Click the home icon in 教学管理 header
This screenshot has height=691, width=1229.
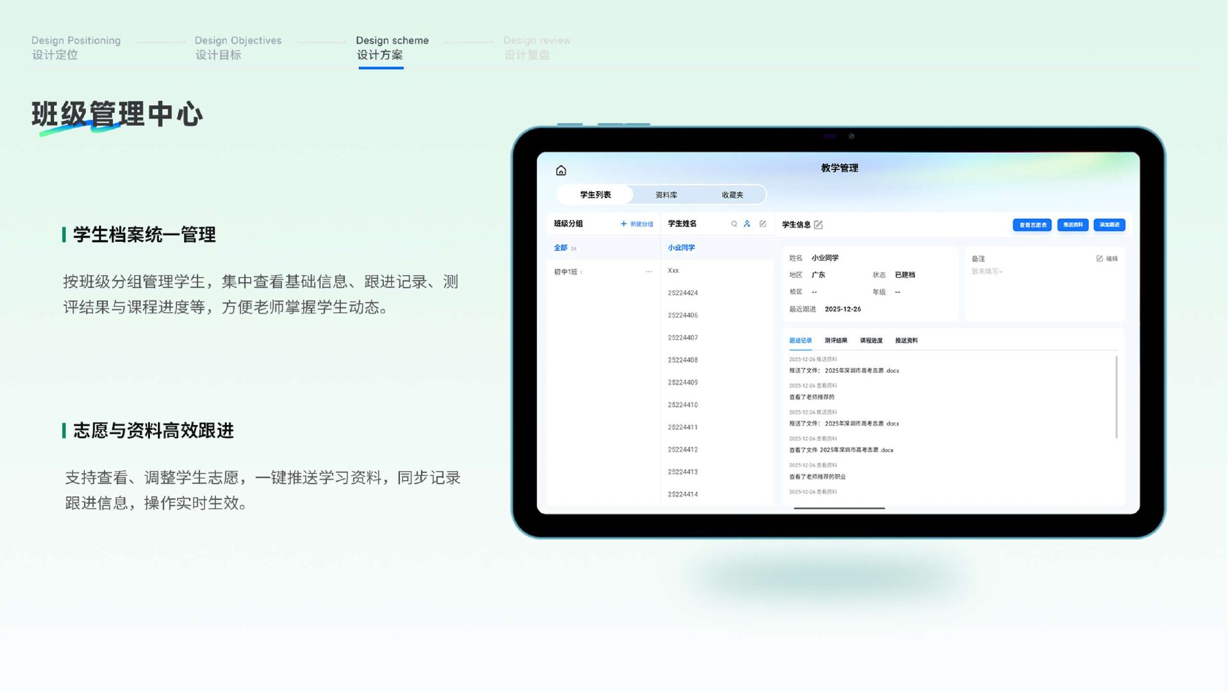[x=560, y=170]
